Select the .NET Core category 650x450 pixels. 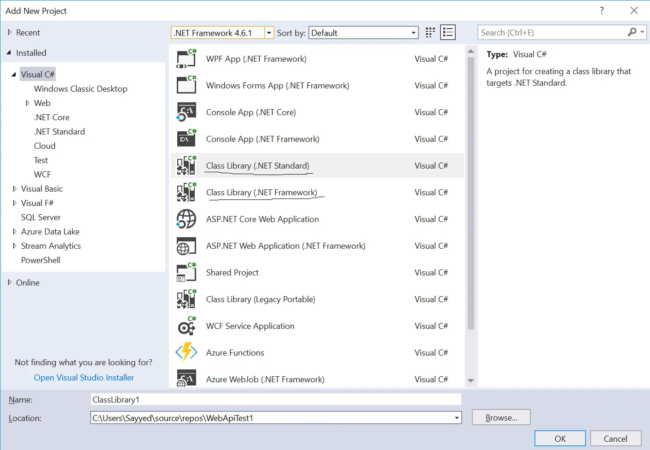coord(52,117)
